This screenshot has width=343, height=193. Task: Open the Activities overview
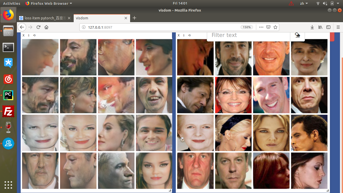(x=12, y=3)
